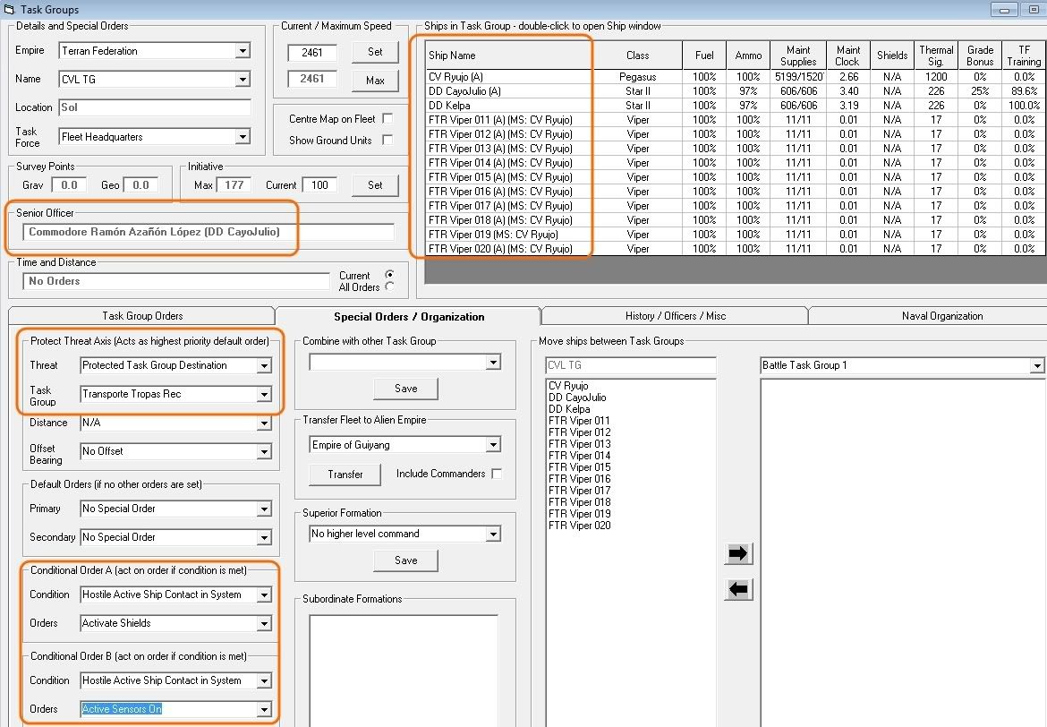This screenshot has height=727, width=1047.
Task: Open Conditional Order A Orders dropdown
Action: (264, 623)
